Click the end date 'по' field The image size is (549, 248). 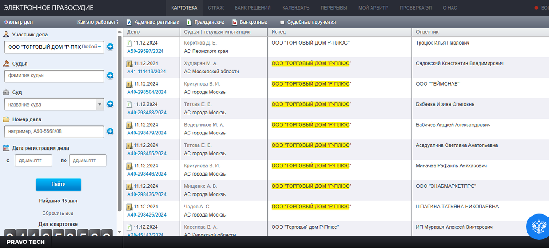87,160
